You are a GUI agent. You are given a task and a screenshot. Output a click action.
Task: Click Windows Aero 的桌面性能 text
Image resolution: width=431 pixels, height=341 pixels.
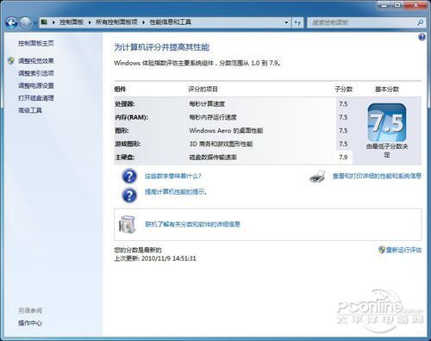pos(226,131)
